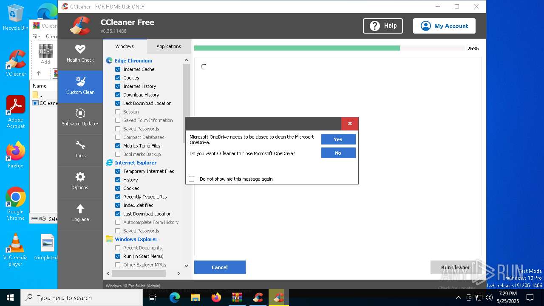544x306 pixels.
Task: Click the Upgrade arrow icon
Action: click(x=80, y=209)
